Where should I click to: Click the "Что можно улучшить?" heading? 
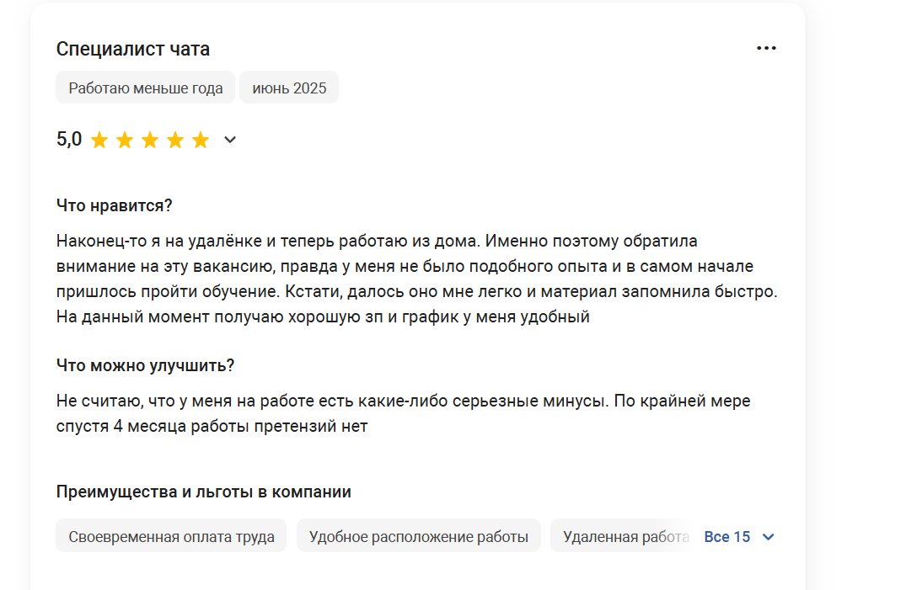coord(145,365)
